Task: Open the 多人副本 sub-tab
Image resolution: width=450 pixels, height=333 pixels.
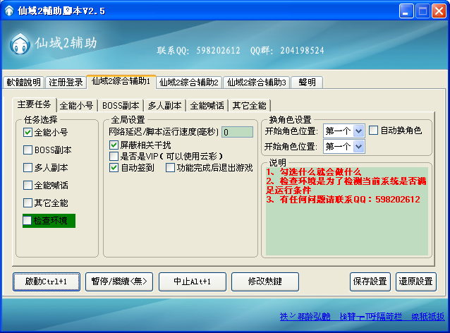Action: pyautogui.click(x=165, y=106)
